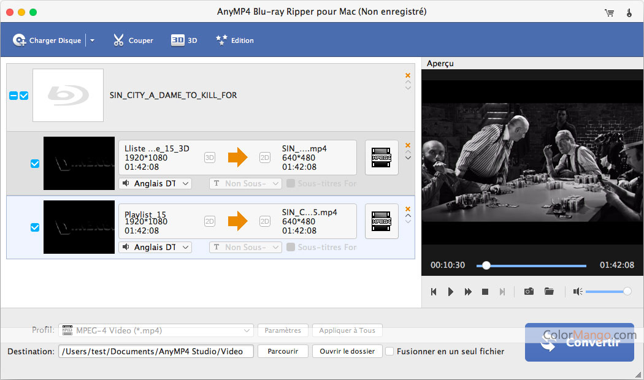
Task: Click the SIN_....mp4 output filename
Action: click(x=304, y=148)
